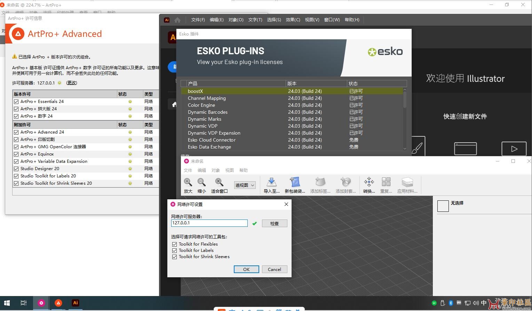This screenshot has width=532, height=311.
Task: Select the Color Engine plug-in row
Action: coord(292,105)
